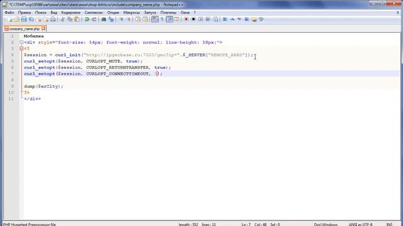Viewport: 403px width, 226px height.
Task: Click the Paste clipboard icon
Action: point(77,19)
